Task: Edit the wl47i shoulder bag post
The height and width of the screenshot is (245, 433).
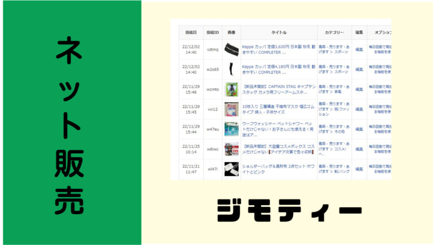Action: pos(359,169)
